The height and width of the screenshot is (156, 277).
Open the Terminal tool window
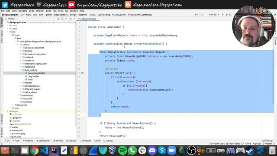coord(58,141)
